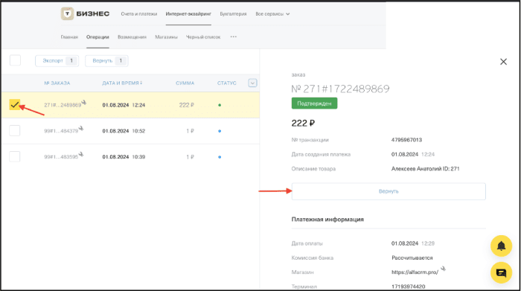The width and height of the screenshot is (521, 291).
Task: Click the Подтвержден status badge
Action: [x=314, y=103]
